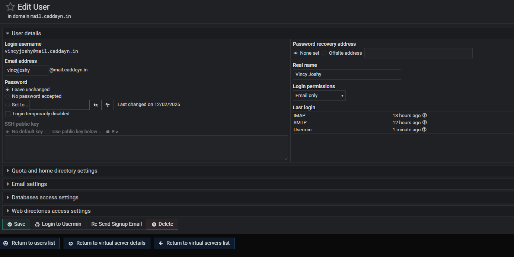
Task: Choose 'Offsite address' recovery radio button
Action: pos(324,53)
